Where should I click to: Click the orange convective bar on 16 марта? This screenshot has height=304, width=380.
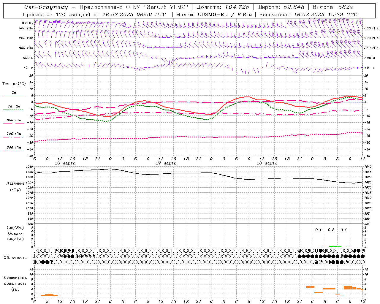[x=49, y=295]
